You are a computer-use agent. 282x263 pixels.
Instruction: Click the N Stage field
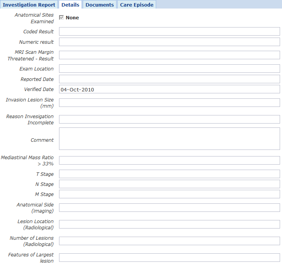pyautogui.click(x=169, y=184)
